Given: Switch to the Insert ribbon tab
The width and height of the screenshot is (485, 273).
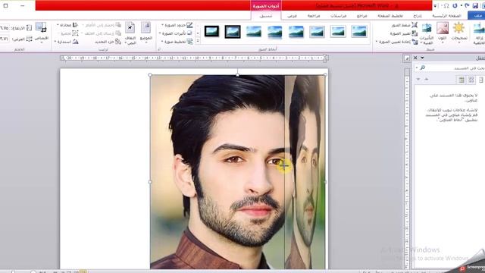Looking at the screenshot, I should pos(418,16).
